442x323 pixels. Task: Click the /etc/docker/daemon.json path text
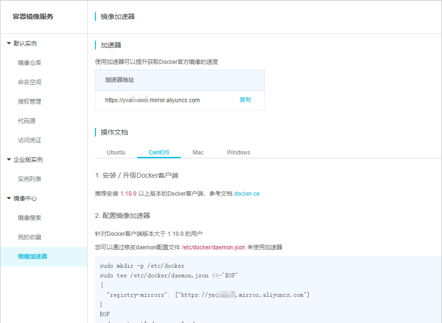point(213,247)
